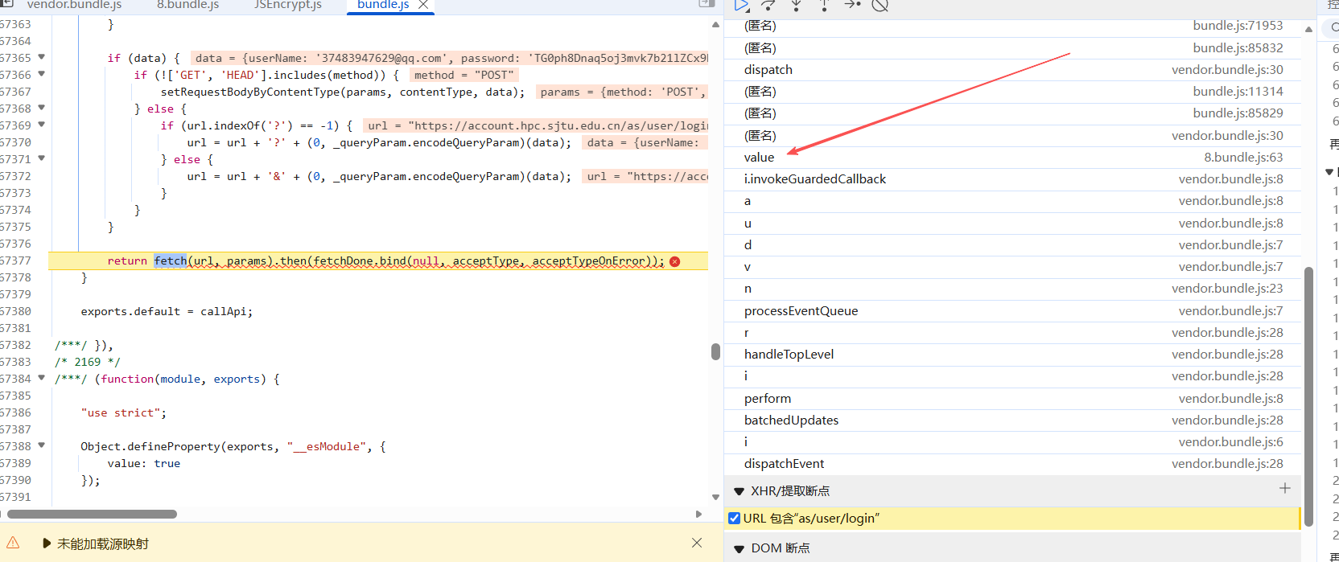Select the stack frame named 'a'
Screen dimensions: 1339x562
pos(1012,201)
